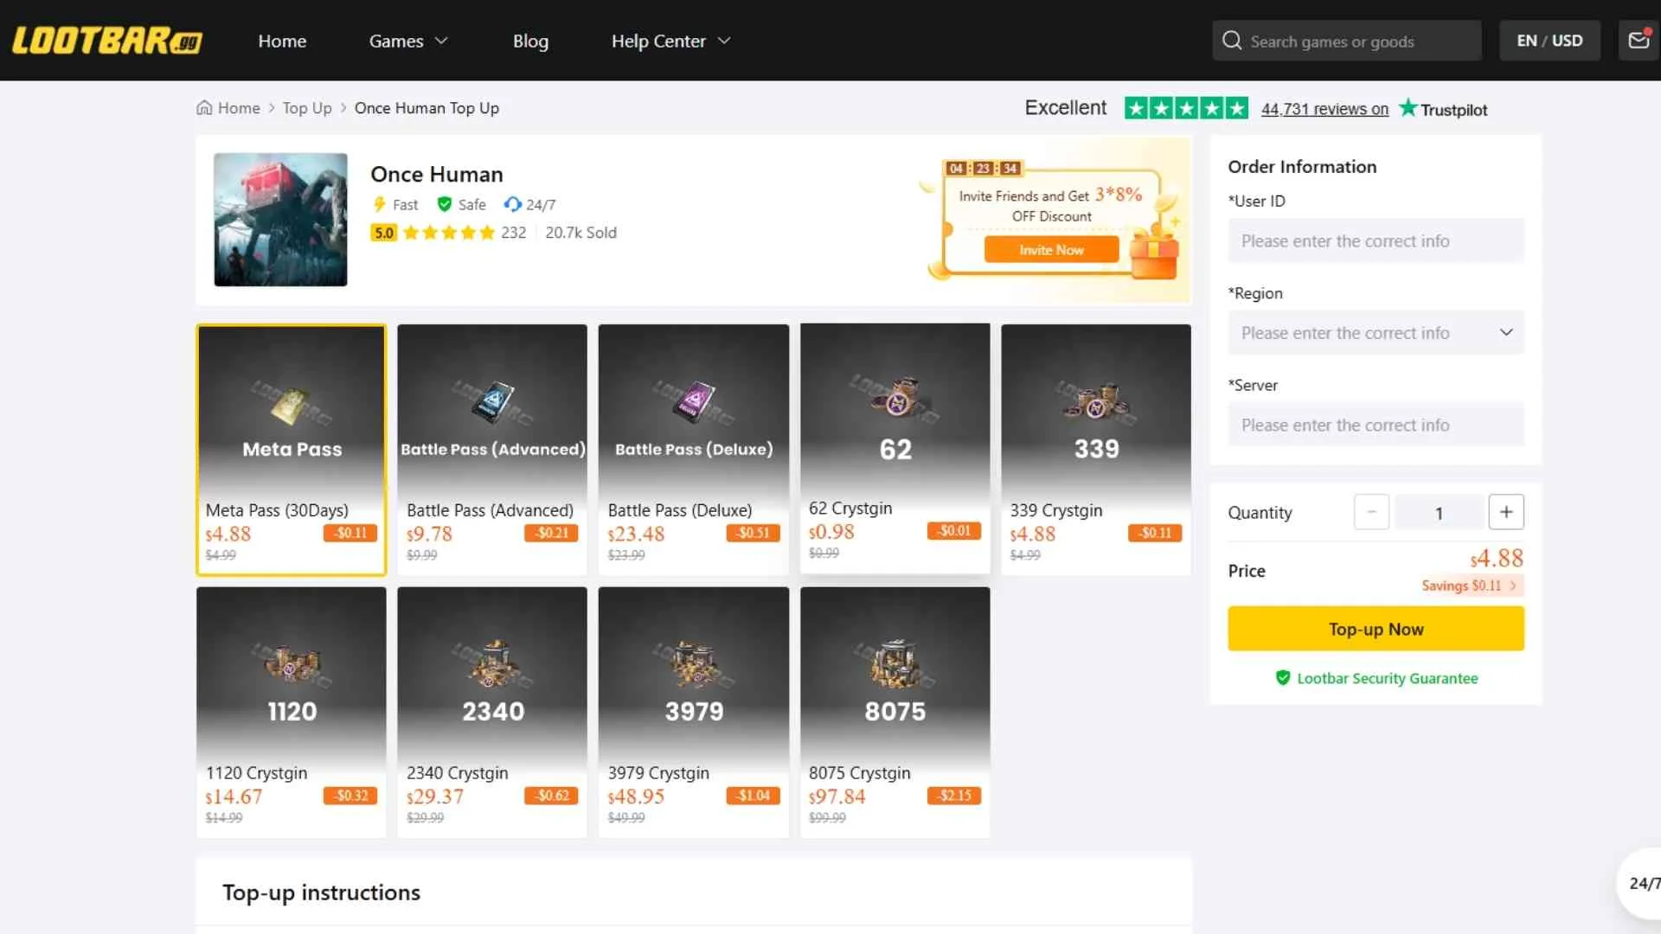Image resolution: width=1661 pixels, height=934 pixels.
Task: Click the -$0.11 discount badge on Meta Pass
Action: coord(350,533)
